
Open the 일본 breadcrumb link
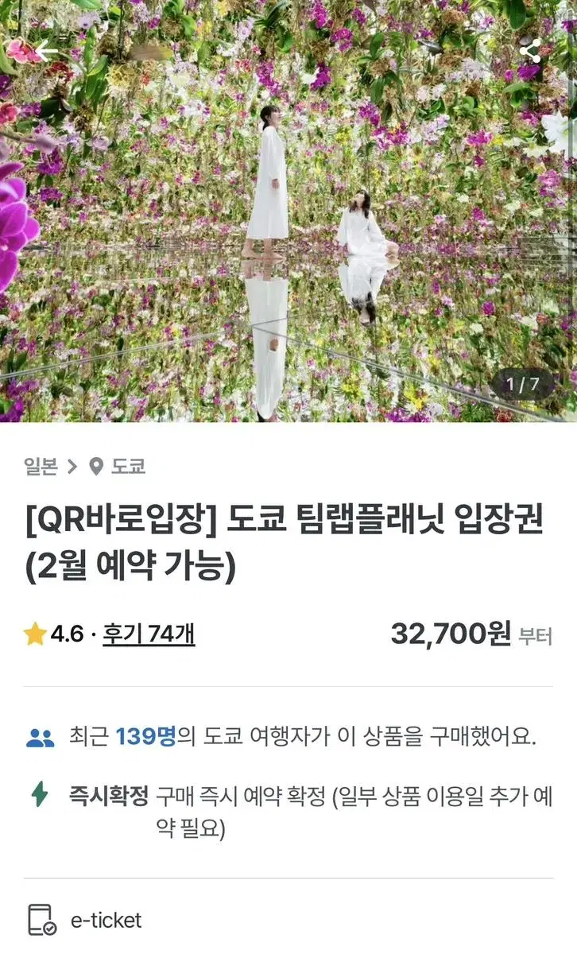point(41,467)
